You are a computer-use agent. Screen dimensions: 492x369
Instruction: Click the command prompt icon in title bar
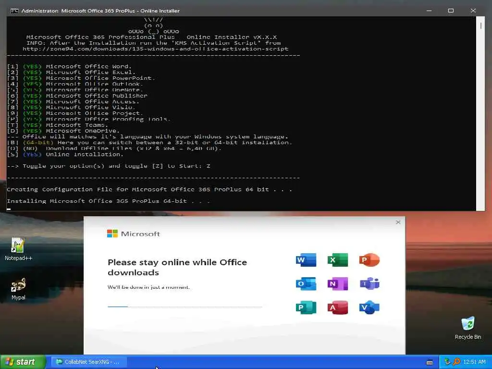pos(14,11)
